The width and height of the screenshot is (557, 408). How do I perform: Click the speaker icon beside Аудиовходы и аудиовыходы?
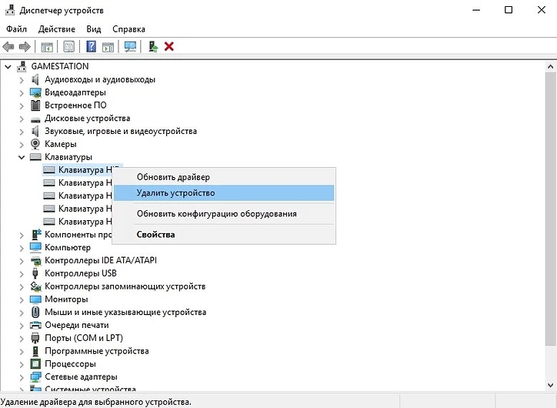[x=35, y=79]
